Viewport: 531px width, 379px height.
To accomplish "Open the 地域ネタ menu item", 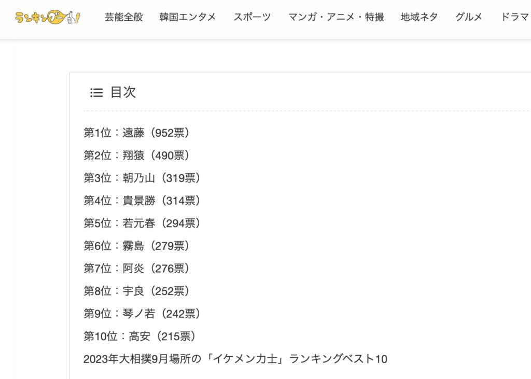I will tap(419, 17).
